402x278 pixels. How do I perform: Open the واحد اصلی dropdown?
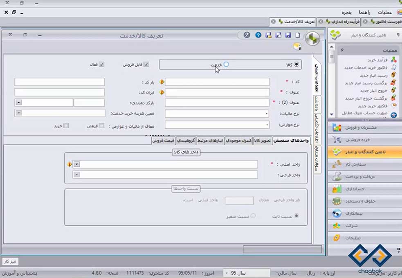(76, 164)
